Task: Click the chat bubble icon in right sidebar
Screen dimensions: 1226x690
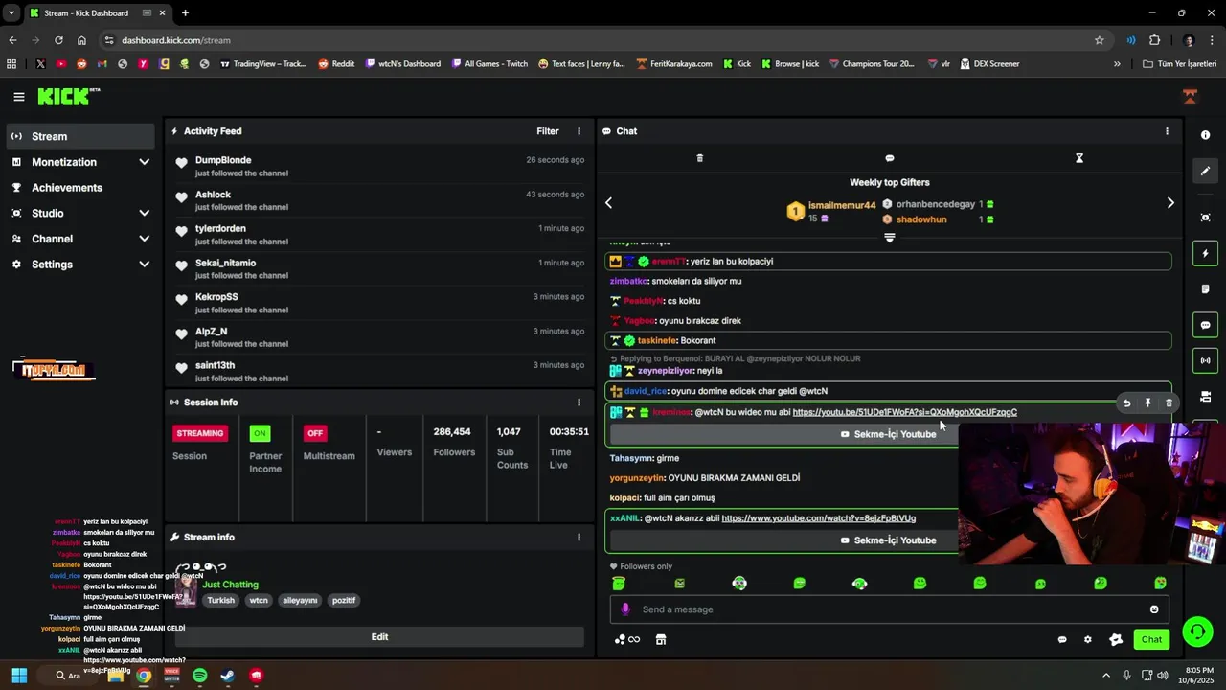Action: tap(1205, 325)
